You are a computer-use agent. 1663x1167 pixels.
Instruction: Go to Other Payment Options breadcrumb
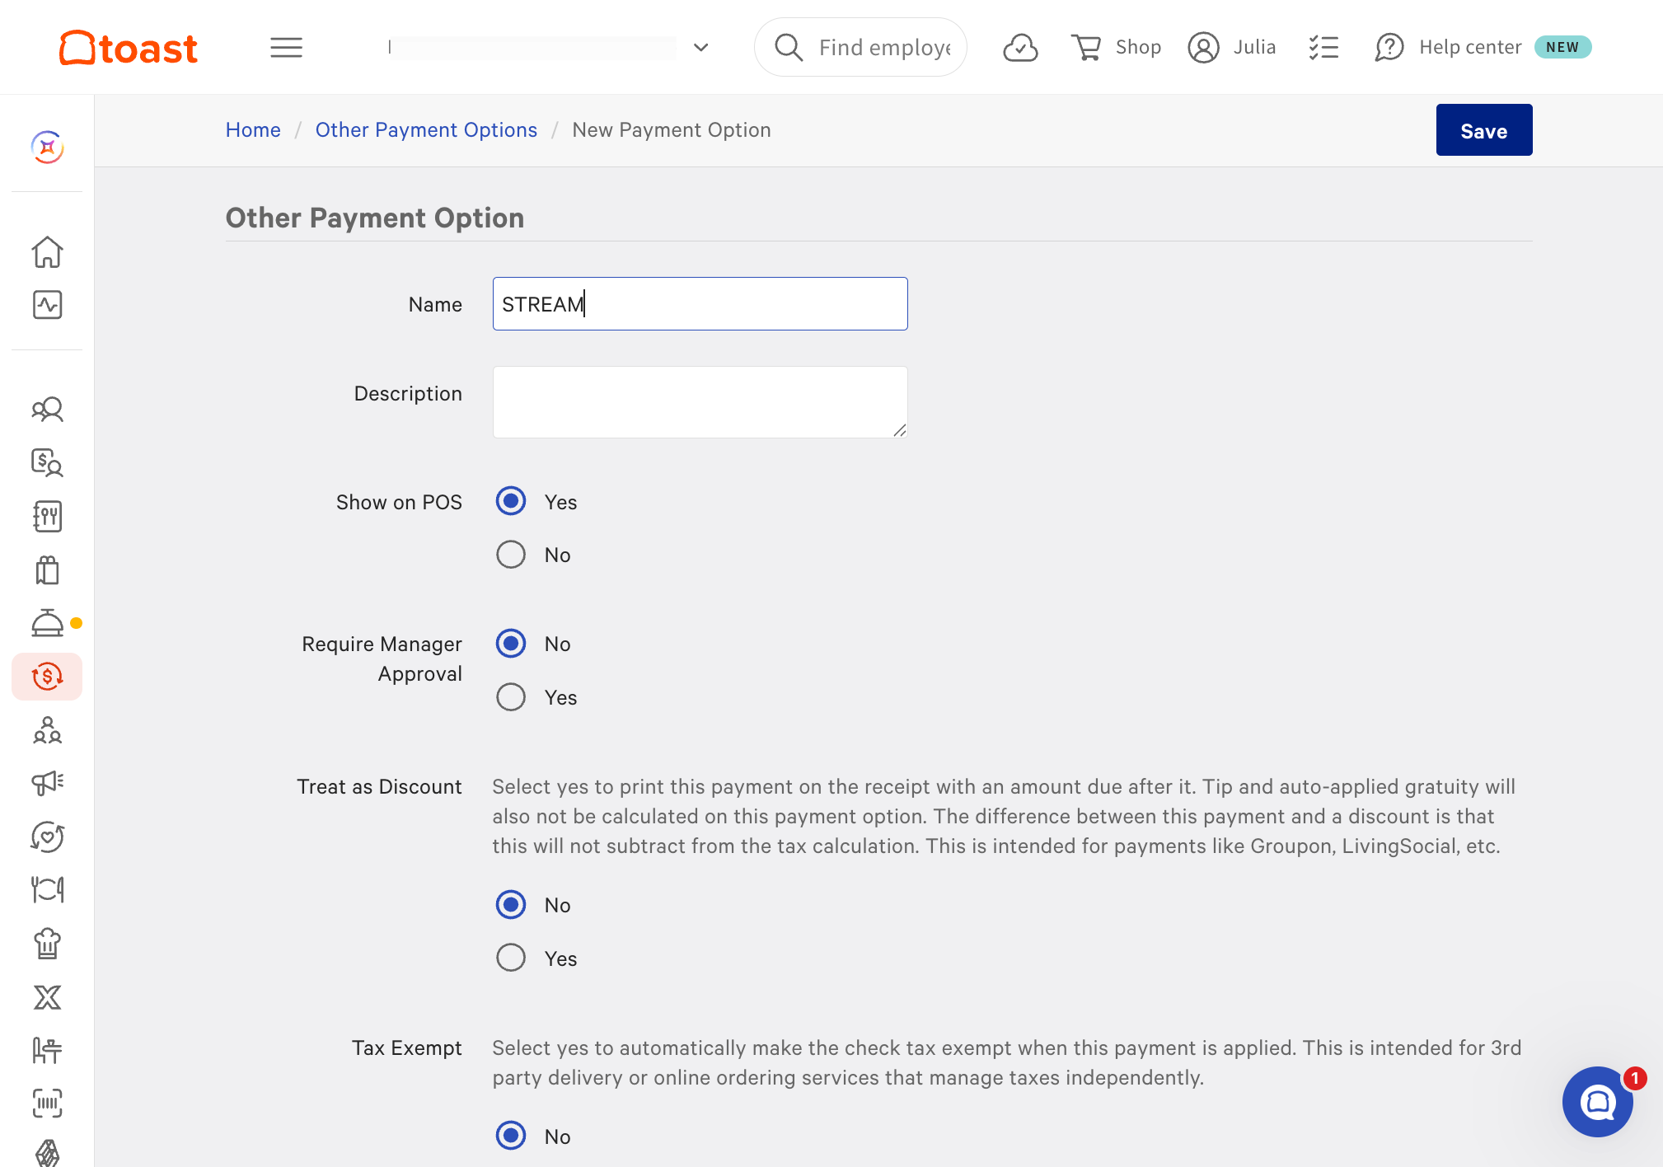426,130
